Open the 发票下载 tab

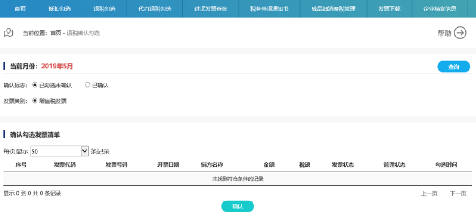pos(389,9)
